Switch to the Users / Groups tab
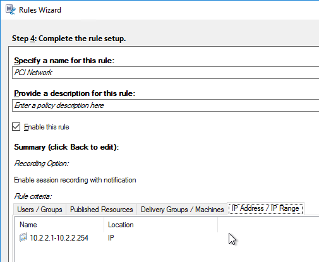Viewport: 319px width, 262px height. tap(40, 210)
